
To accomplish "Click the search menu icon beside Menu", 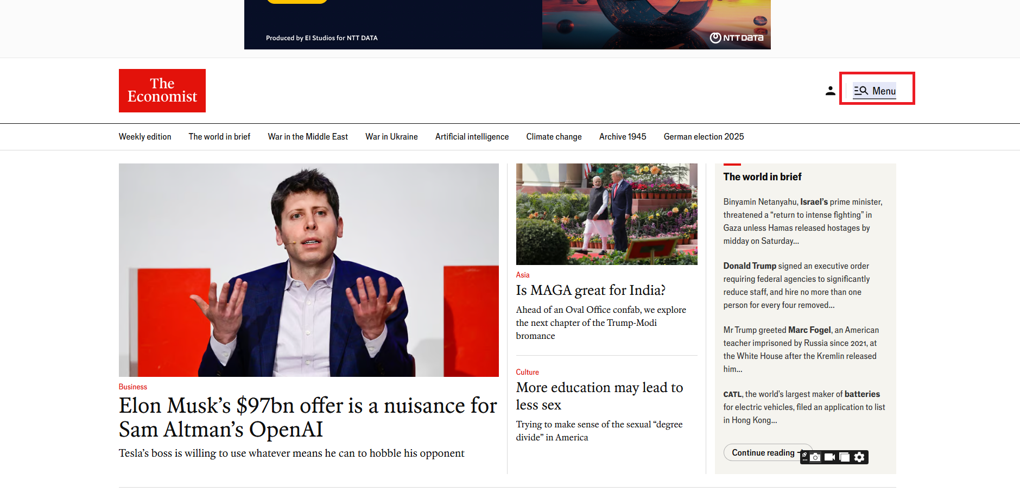I will (861, 91).
